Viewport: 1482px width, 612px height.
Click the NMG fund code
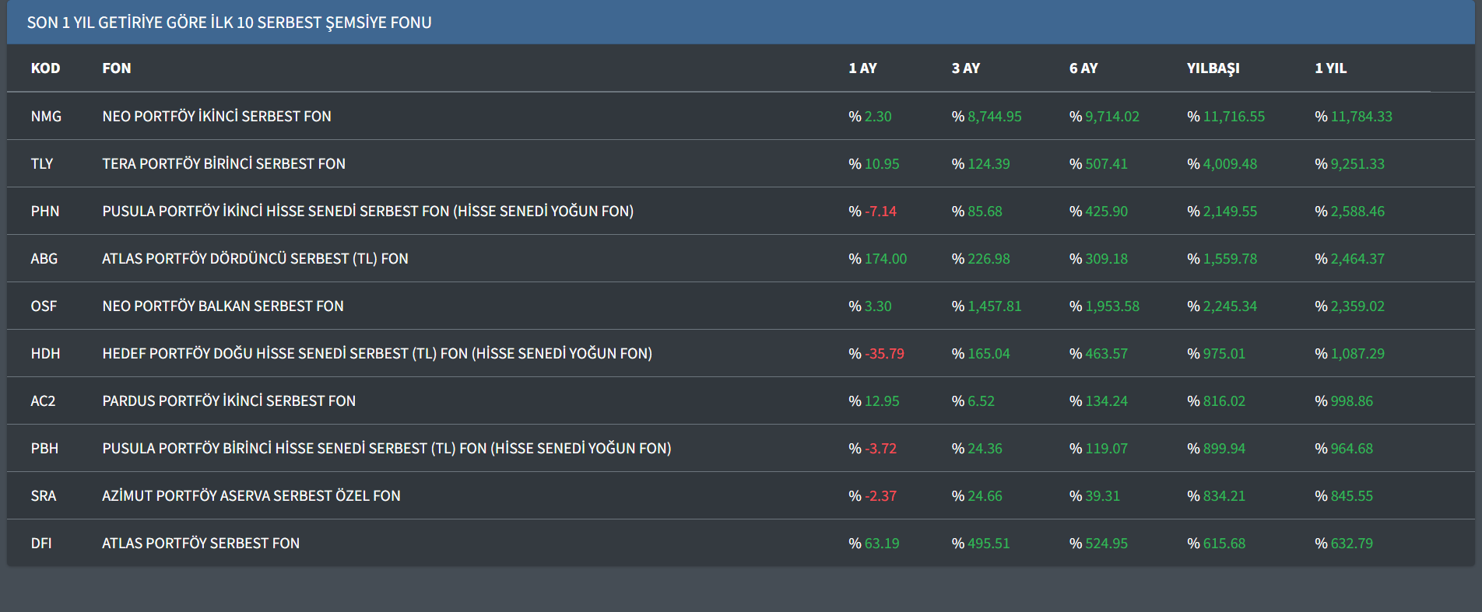[46, 117]
